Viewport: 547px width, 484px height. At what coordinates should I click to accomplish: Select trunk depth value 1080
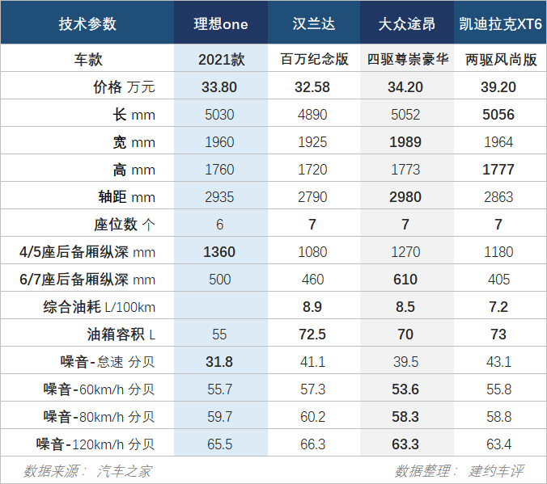pos(312,252)
